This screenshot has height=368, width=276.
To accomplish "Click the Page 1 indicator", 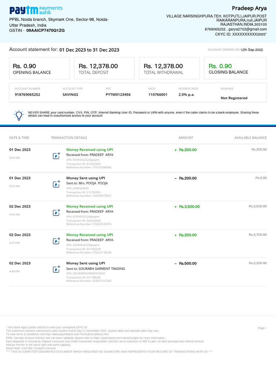I will coord(262,328).
